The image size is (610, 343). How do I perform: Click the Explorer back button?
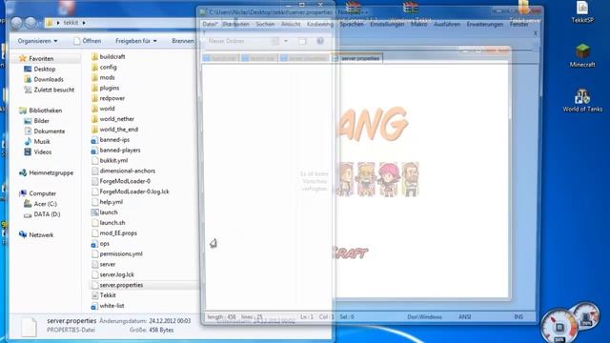click(17, 23)
